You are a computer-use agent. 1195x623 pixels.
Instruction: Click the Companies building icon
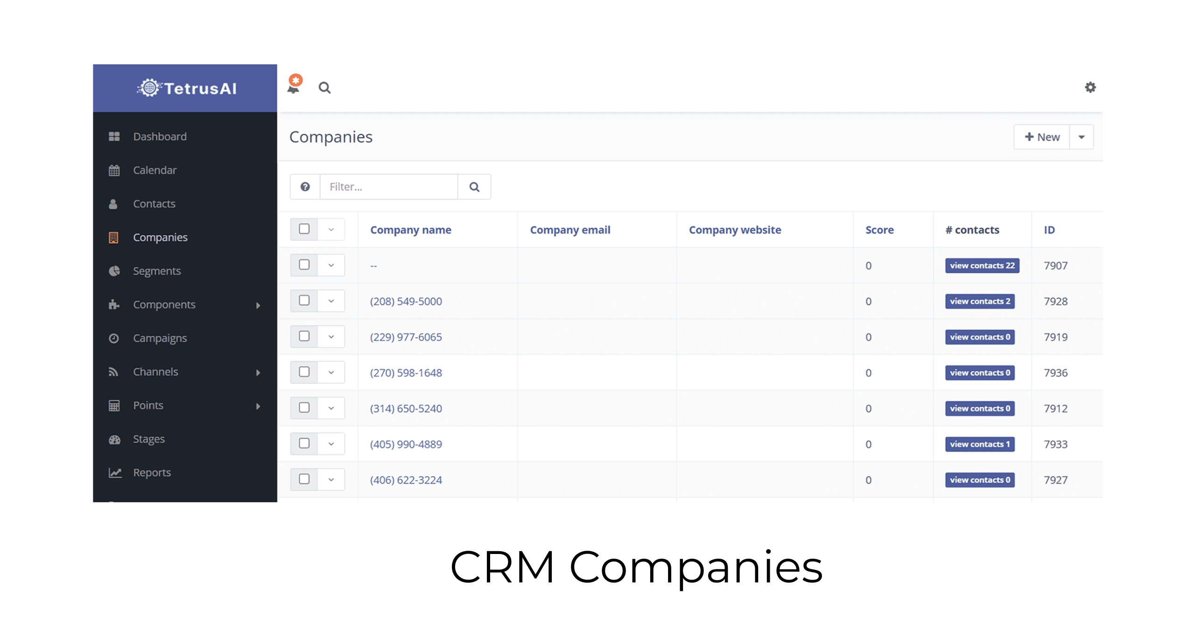click(113, 237)
